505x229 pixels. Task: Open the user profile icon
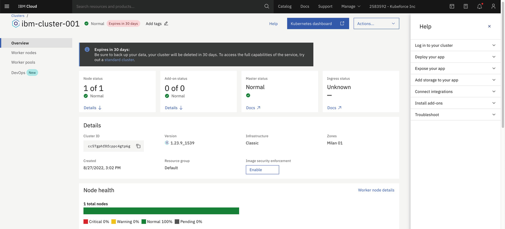pos(493,6)
